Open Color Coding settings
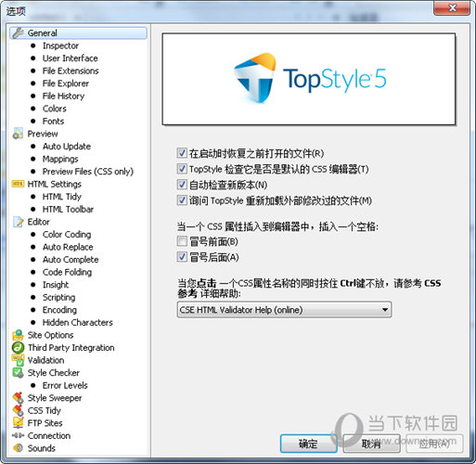476x464 pixels. [x=67, y=235]
